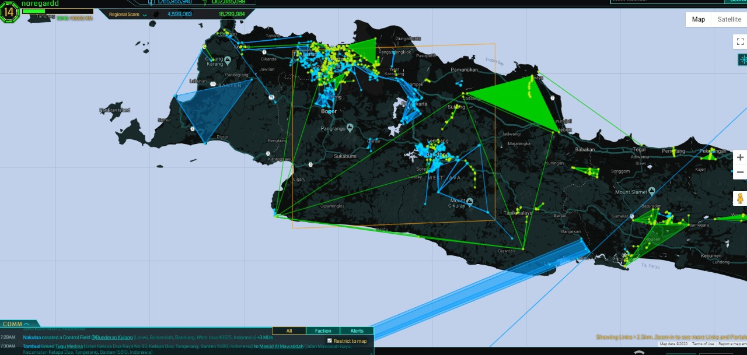Click the BANTEN province label
Viewport: 747px width, 355px height.
(229, 86)
